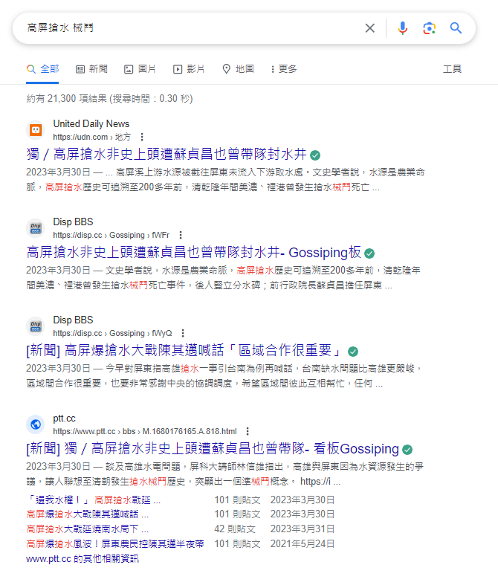The height and width of the screenshot is (588, 498).
Task: Open the three-dot menu beside the udn.com URL
Action: point(142,137)
